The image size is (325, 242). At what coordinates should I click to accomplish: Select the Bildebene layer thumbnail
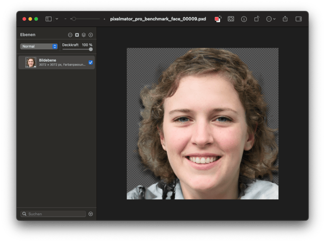[x=30, y=62]
